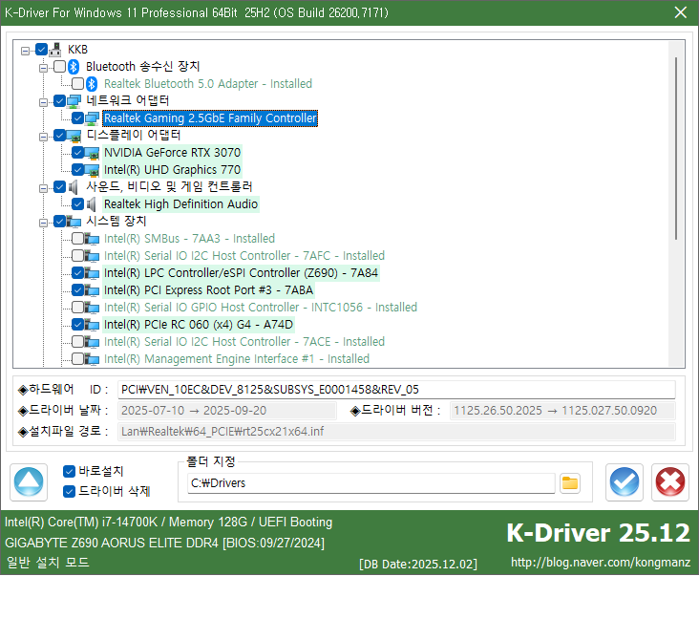
Task: Click display icon beside 디스플레이 어댑터
Action: click(x=74, y=136)
